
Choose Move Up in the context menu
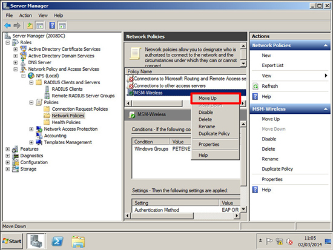(216, 98)
